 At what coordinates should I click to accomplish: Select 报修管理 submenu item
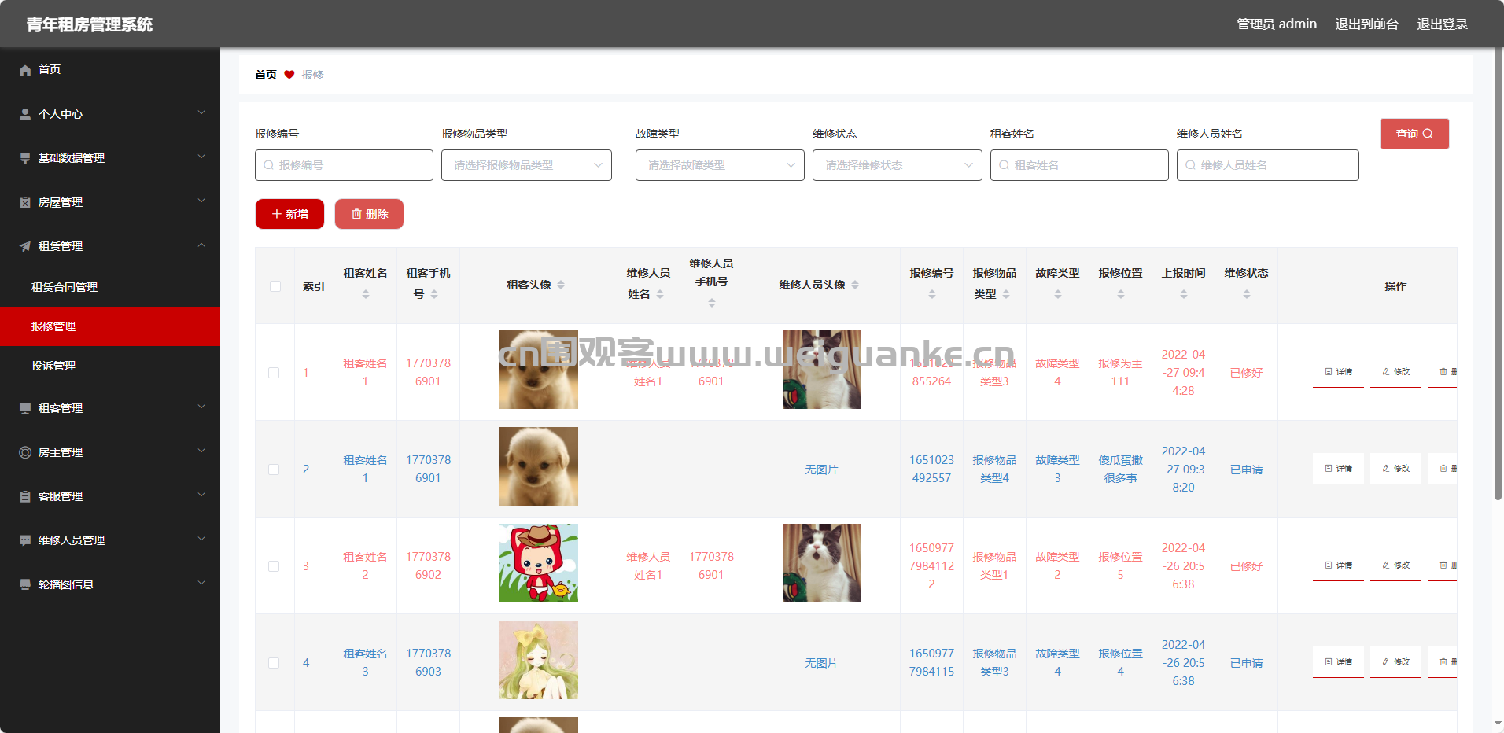pyautogui.click(x=110, y=326)
